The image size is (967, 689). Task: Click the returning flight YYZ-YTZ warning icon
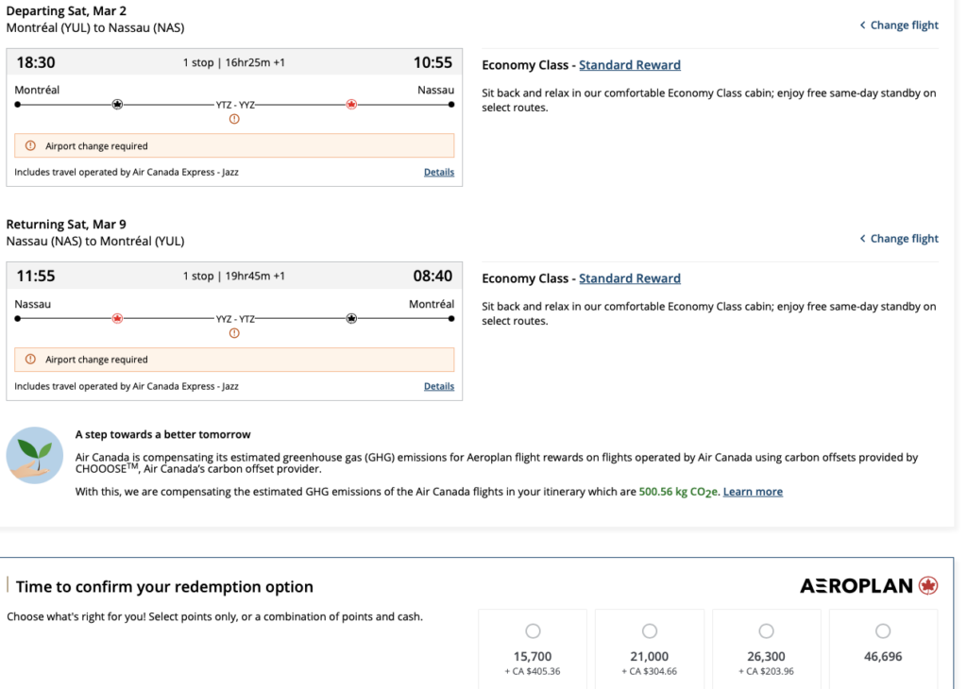click(234, 333)
